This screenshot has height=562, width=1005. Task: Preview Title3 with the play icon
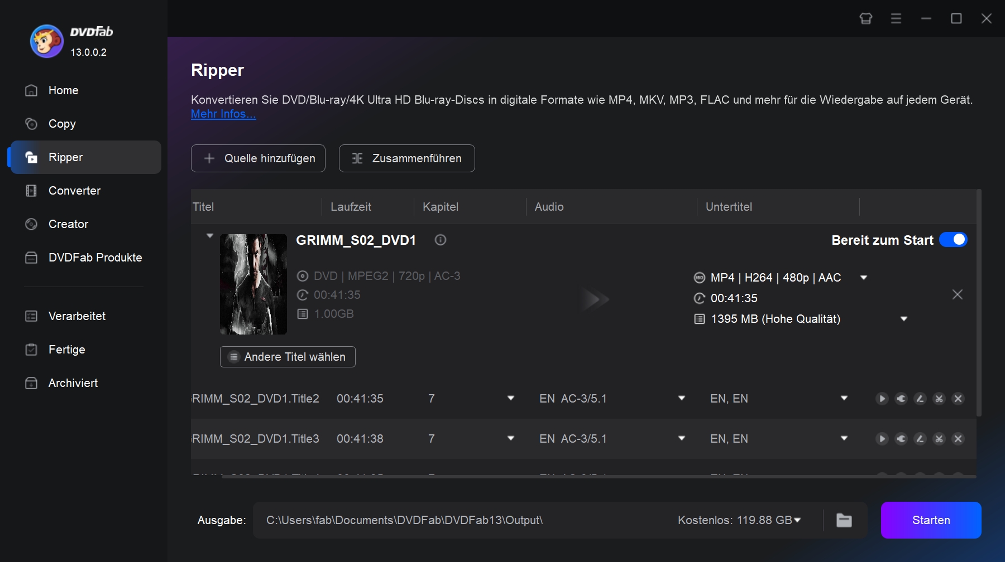[x=882, y=439]
